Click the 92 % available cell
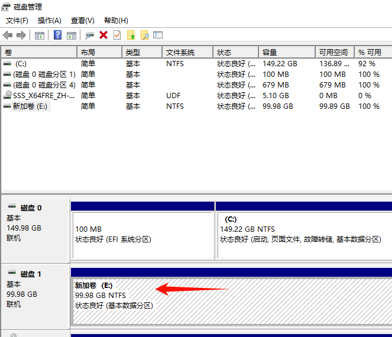Image resolution: width=392 pixels, height=337 pixels. point(367,64)
